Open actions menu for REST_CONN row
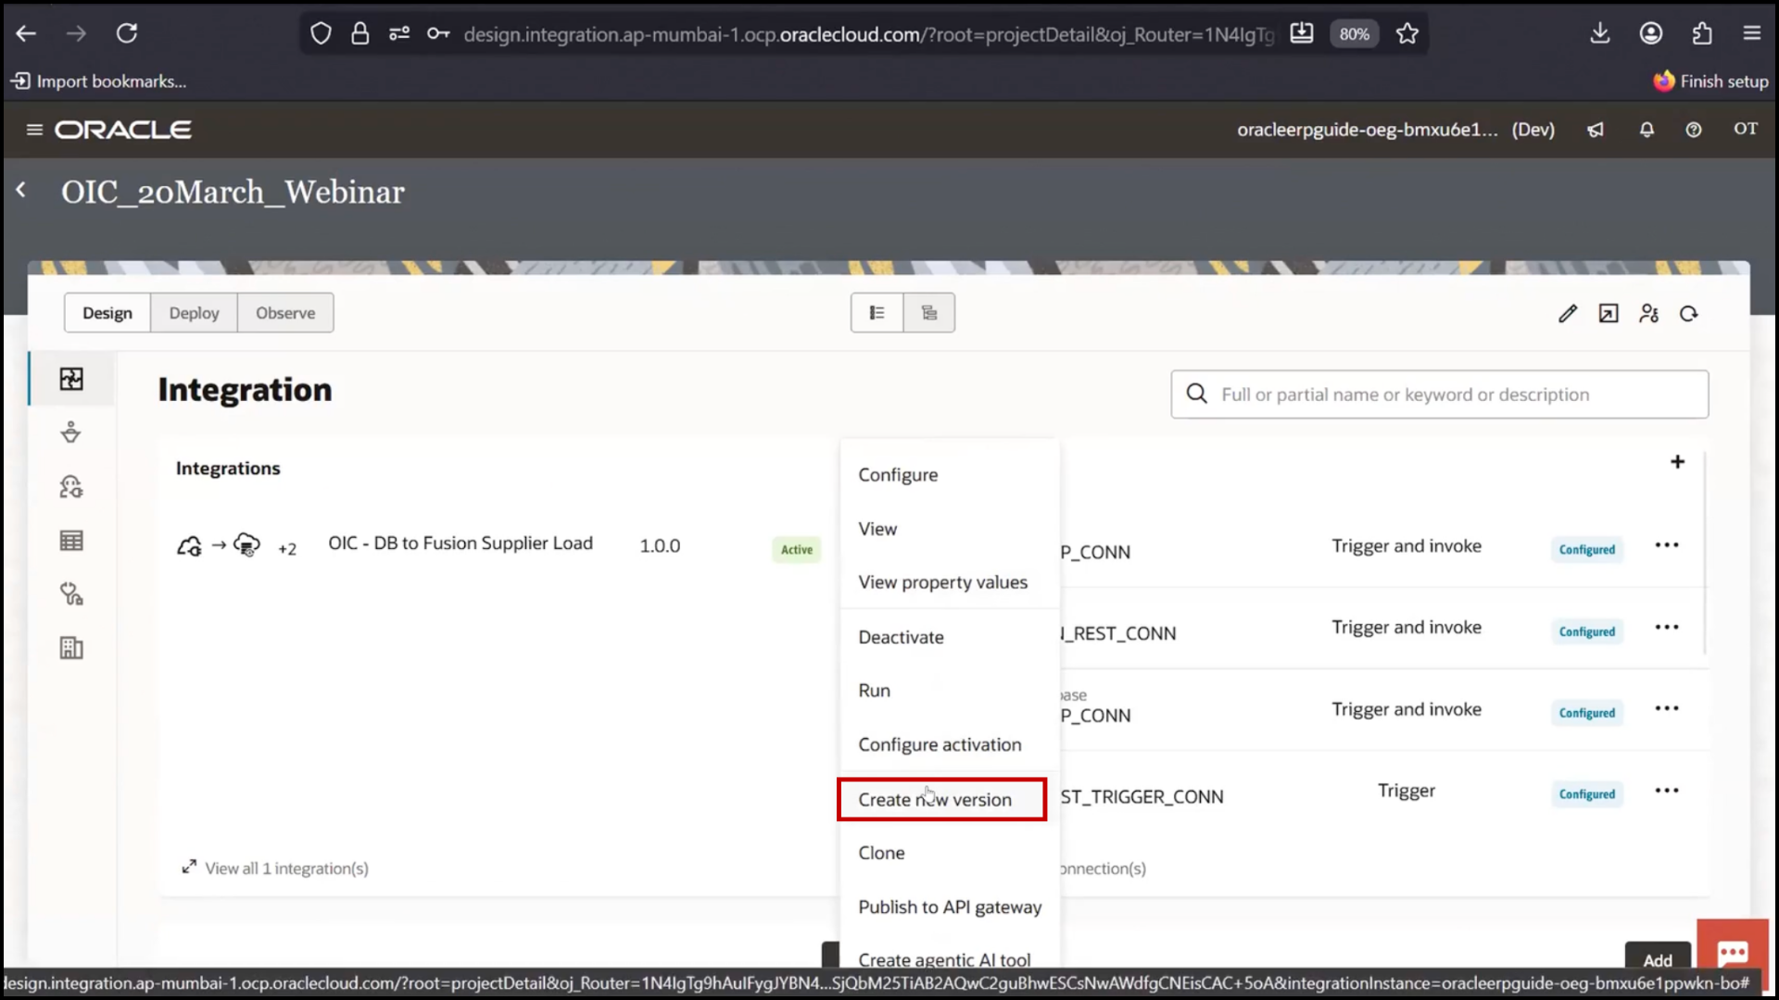The height and width of the screenshot is (1000, 1779). pos(1667,627)
